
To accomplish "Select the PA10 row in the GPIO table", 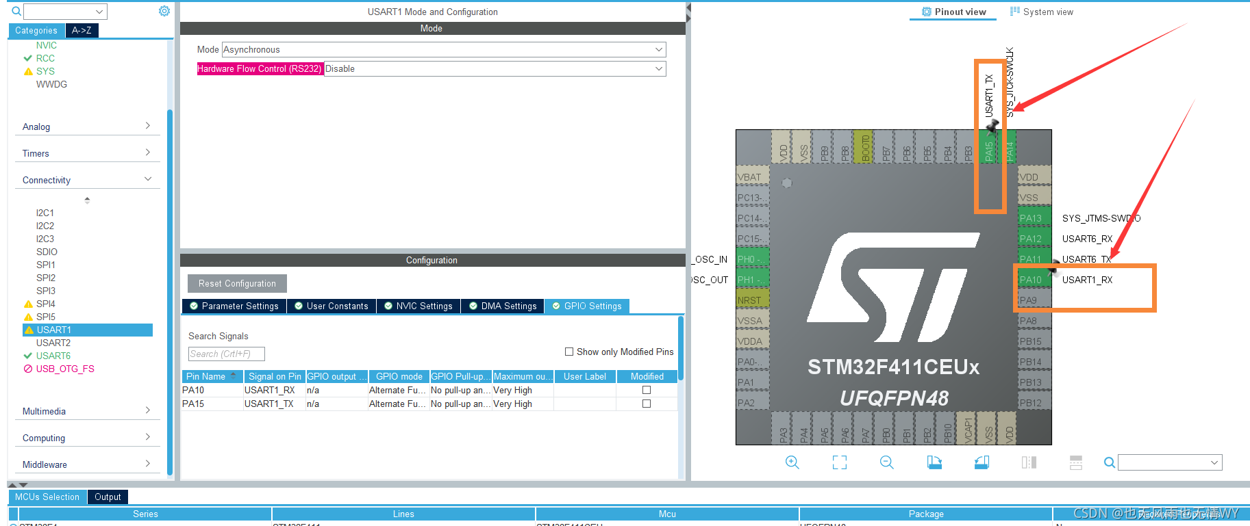I will (x=429, y=390).
